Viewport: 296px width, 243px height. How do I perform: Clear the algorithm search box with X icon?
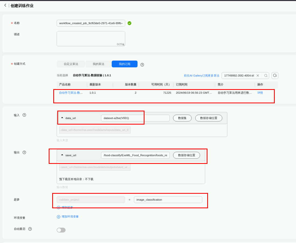coord(258,76)
